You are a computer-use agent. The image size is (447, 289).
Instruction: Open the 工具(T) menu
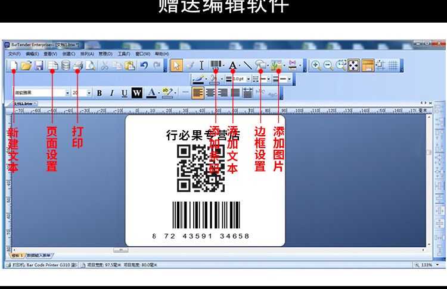124,54
